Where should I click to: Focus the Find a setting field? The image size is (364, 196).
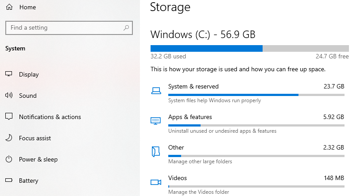coord(69,28)
